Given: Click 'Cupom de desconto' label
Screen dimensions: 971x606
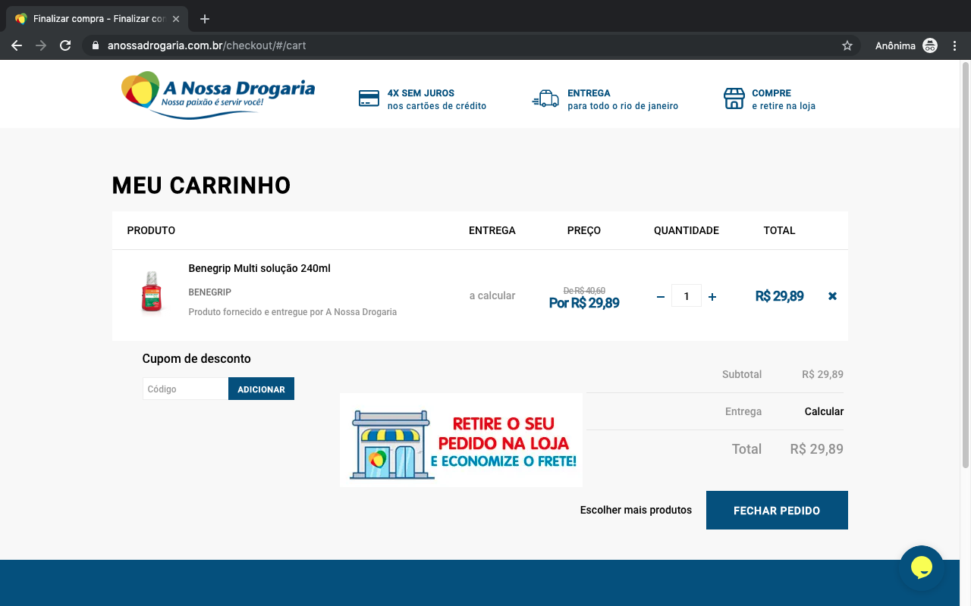Looking at the screenshot, I should coord(196,358).
